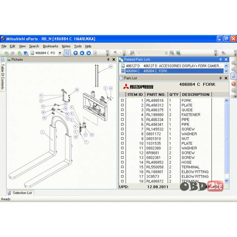Check the box for item 11 WASHER
Image resolution: width=237 pixels, height=237 pixels.
point(122,148)
